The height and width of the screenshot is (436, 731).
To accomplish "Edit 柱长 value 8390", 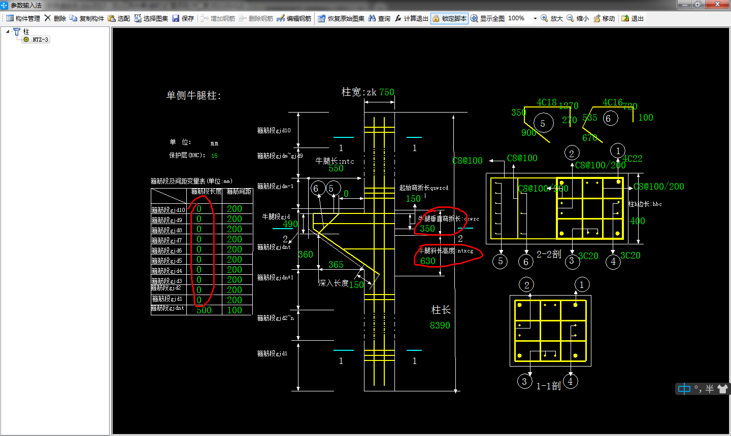I will 440,325.
